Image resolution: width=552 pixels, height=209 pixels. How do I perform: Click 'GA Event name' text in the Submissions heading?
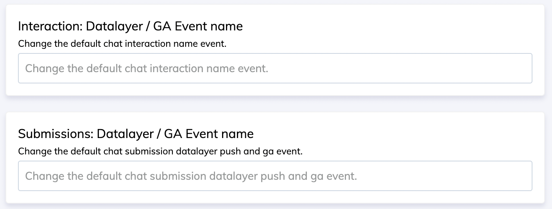tap(209, 134)
